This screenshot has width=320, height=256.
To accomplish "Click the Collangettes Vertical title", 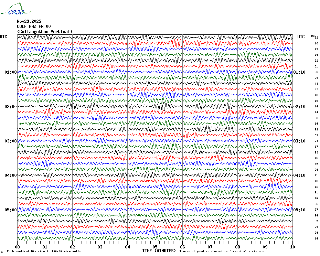I will (45, 32).
